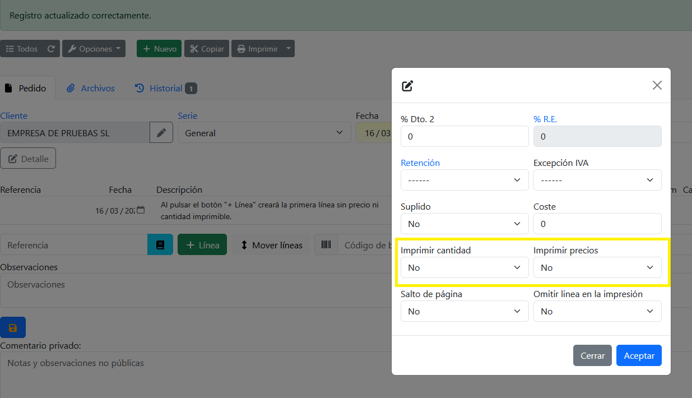Click the blue save disk icon button
Screen dimensions: 692x398
13,328
